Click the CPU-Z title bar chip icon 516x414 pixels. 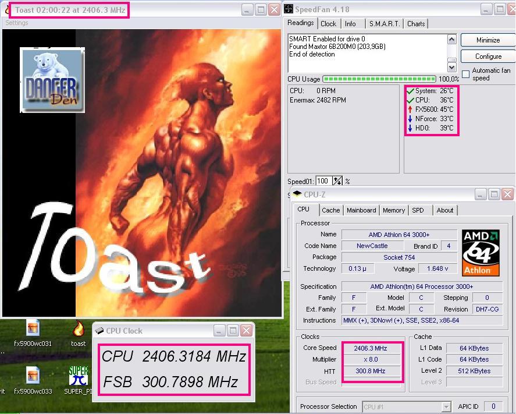pyautogui.click(x=297, y=193)
